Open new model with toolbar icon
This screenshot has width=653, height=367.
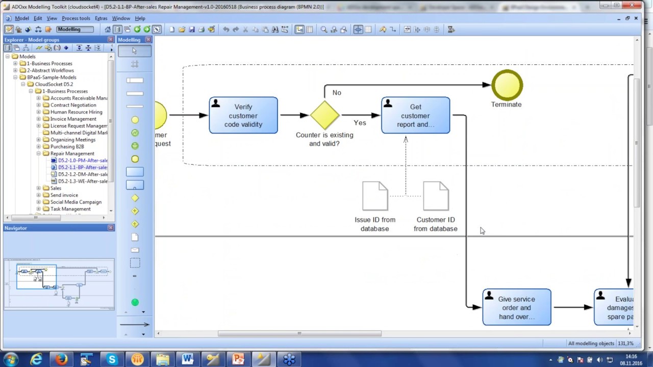pos(172,30)
